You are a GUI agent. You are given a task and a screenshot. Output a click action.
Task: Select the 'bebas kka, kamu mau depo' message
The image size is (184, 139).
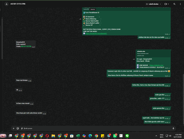(x=151, y=85)
